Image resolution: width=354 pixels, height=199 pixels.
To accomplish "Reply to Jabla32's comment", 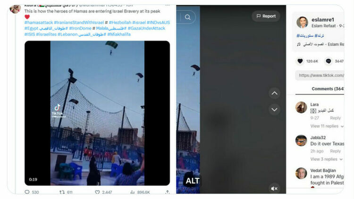I will point(335,151).
